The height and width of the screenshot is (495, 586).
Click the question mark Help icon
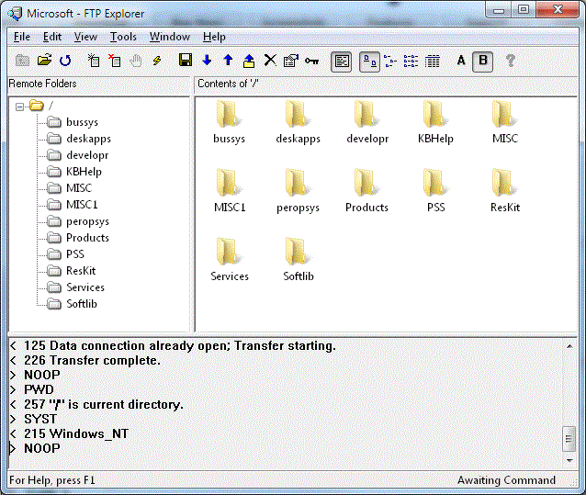(510, 61)
